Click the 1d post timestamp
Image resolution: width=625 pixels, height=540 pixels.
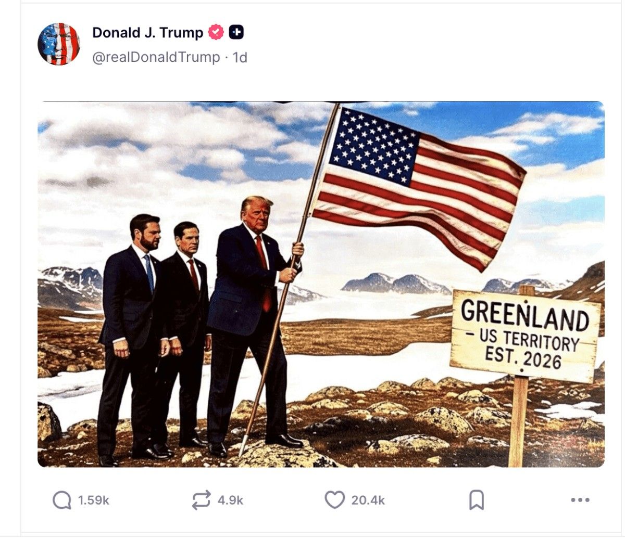click(240, 57)
